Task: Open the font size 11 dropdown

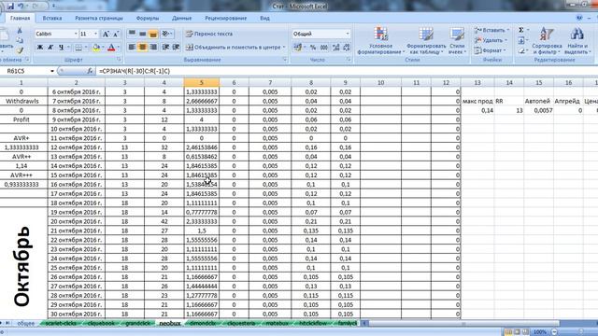Action: pyautogui.click(x=95, y=34)
